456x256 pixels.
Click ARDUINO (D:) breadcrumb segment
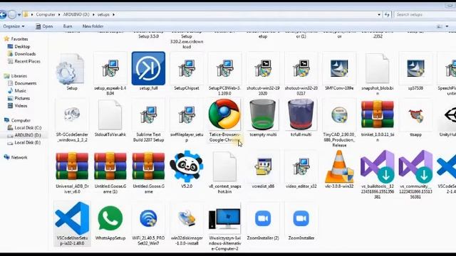(76, 14)
